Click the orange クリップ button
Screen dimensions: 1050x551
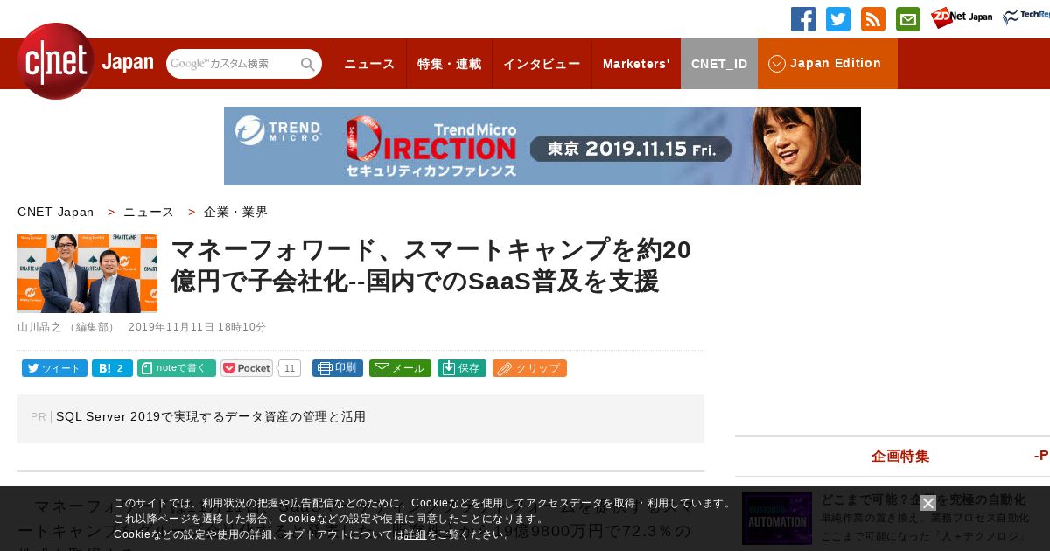coord(529,368)
